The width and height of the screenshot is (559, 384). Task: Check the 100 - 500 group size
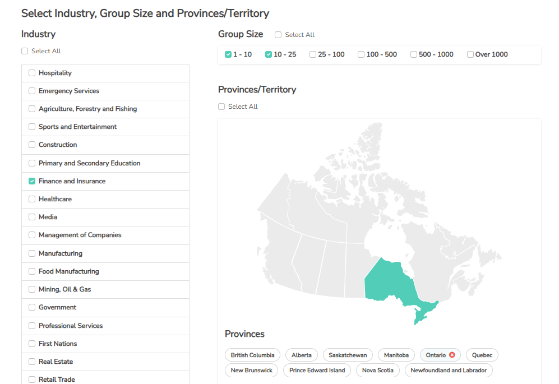[361, 54]
